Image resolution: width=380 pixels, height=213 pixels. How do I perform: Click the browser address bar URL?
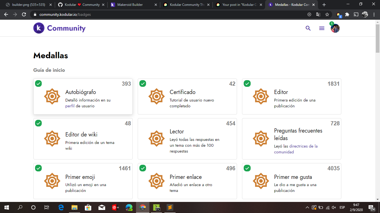pyautogui.click(x=65, y=14)
